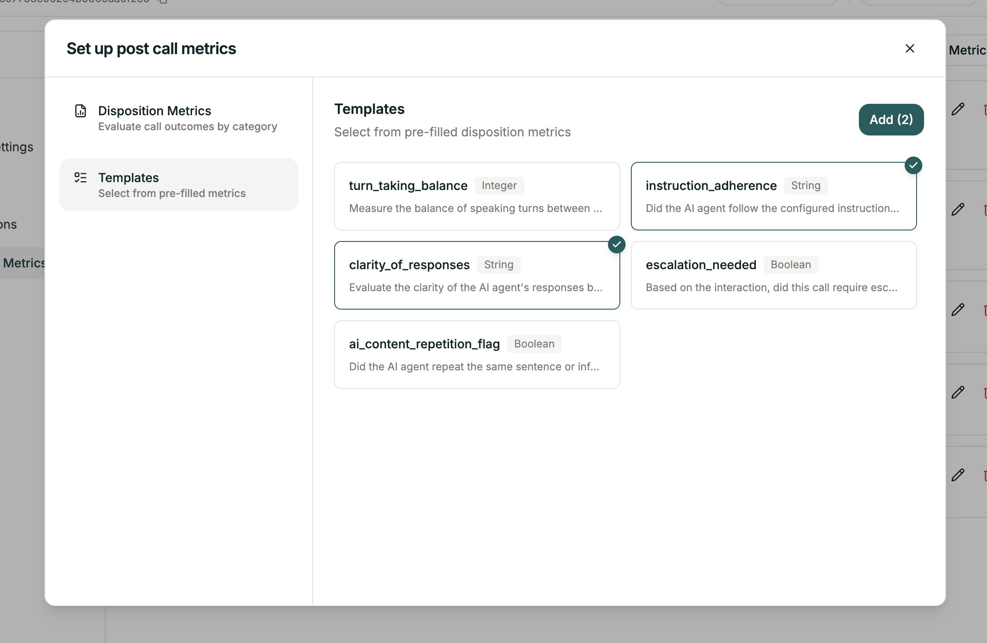The height and width of the screenshot is (643, 987).
Task: Select the ai_content_repetition_flag template card
Action: tap(477, 354)
